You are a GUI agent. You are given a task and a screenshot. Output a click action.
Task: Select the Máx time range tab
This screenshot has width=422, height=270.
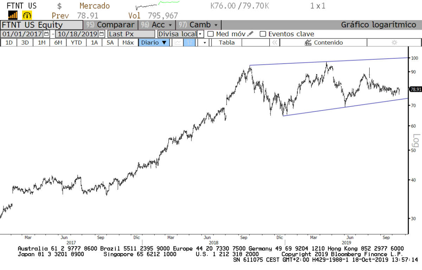128,43
